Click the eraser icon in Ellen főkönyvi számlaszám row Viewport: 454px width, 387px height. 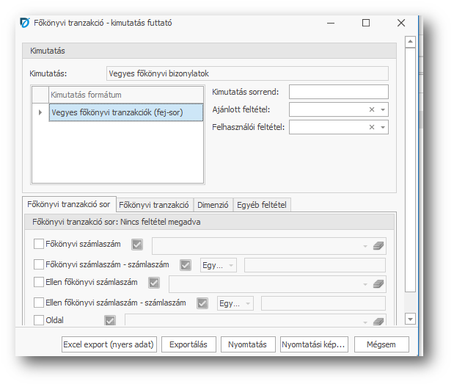point(378,284)
